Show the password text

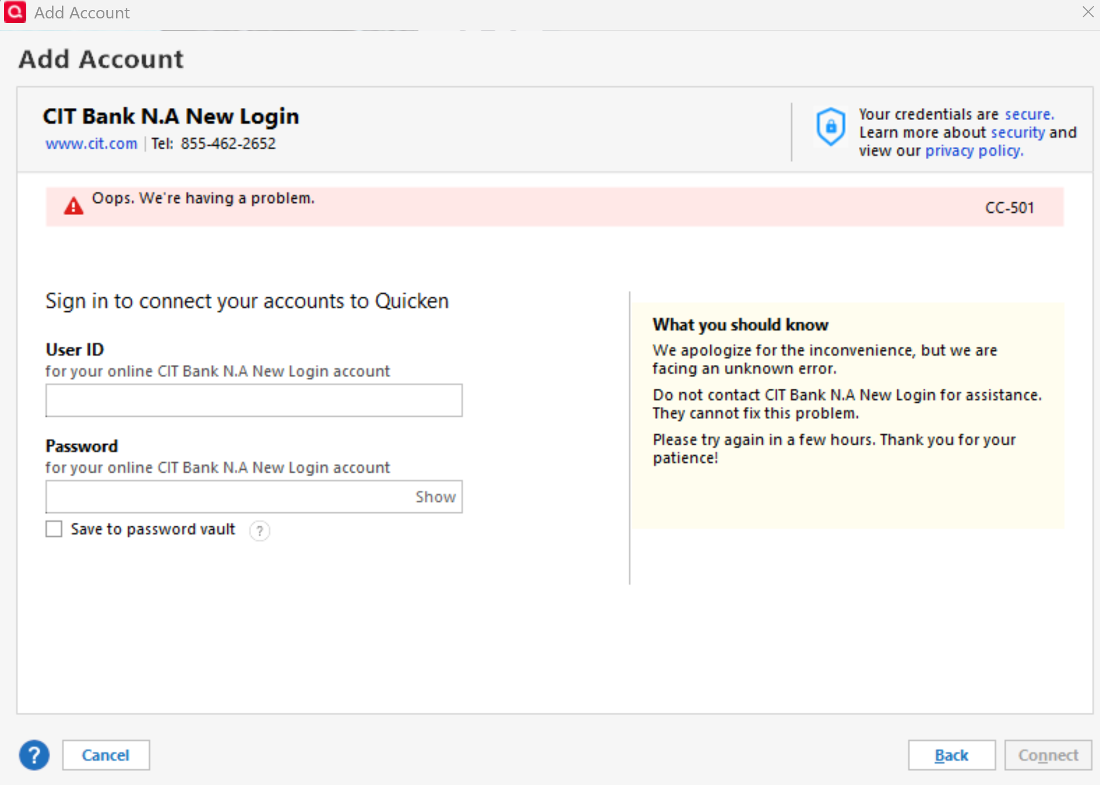point(435,497)
